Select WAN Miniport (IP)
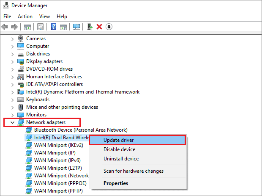The image size is (262, 196). click(x=55, y=153)
